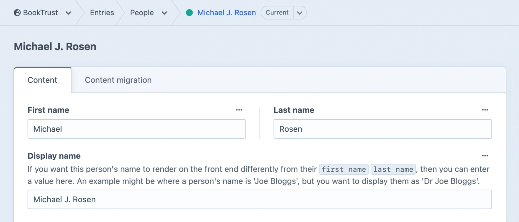Click the 'first name' code tag

click(344, 169)
